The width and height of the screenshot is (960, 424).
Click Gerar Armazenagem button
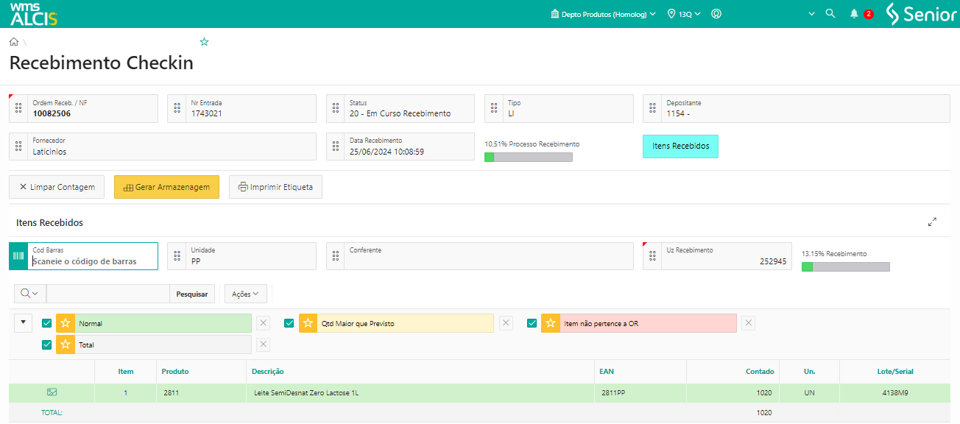coord(166,187)
